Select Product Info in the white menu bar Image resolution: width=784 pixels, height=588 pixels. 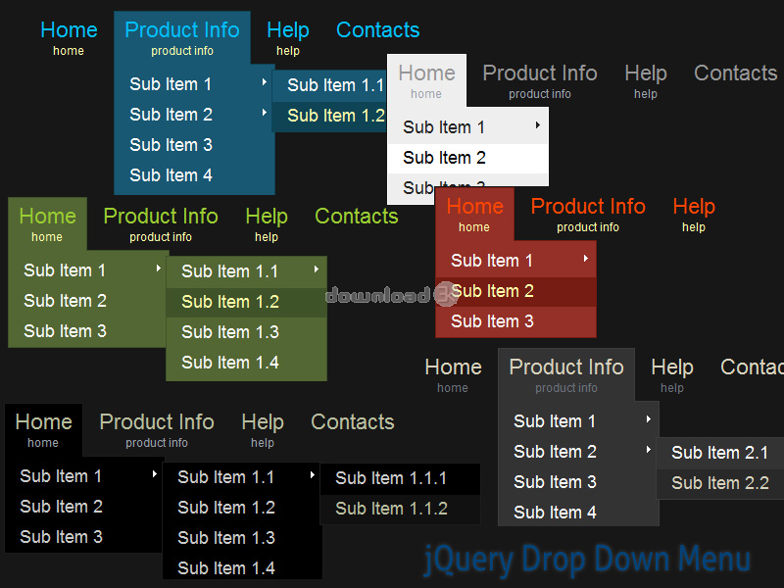pyautogui.click(x=540, y=80)
